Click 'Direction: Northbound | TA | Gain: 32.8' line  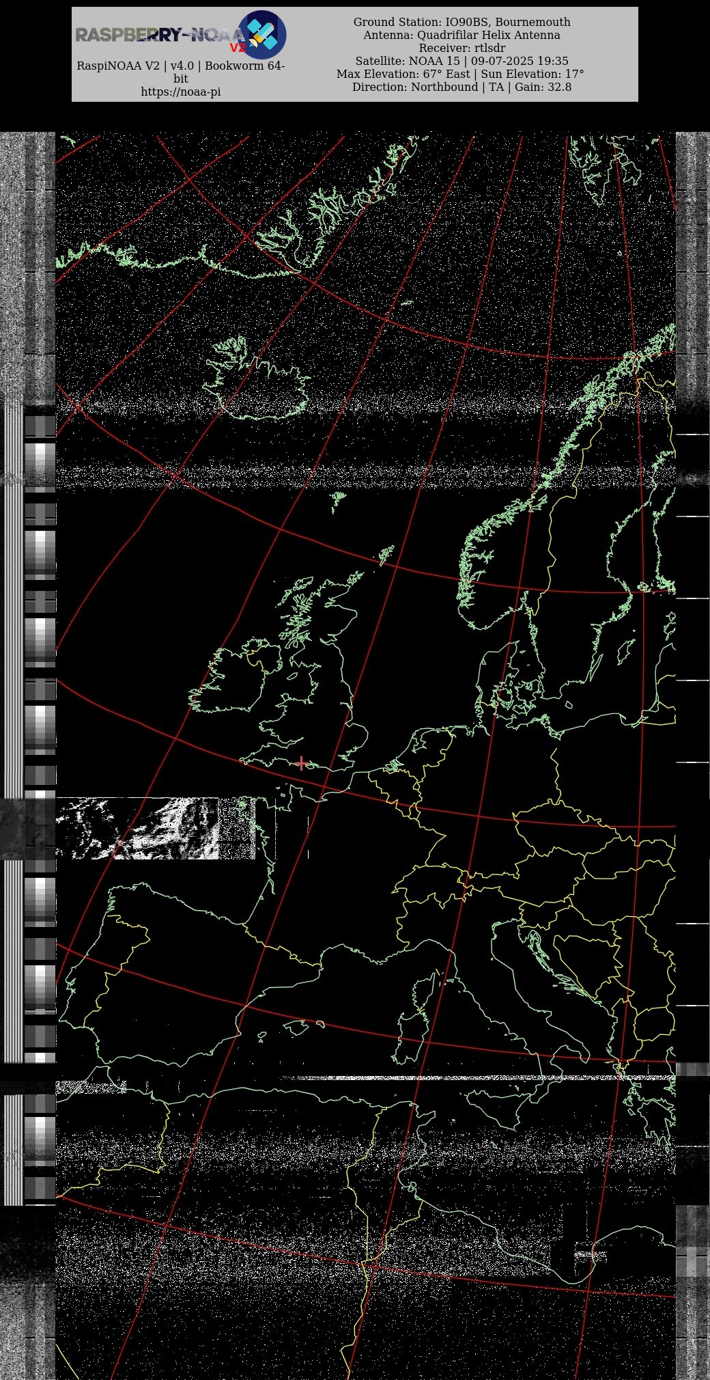461,87
